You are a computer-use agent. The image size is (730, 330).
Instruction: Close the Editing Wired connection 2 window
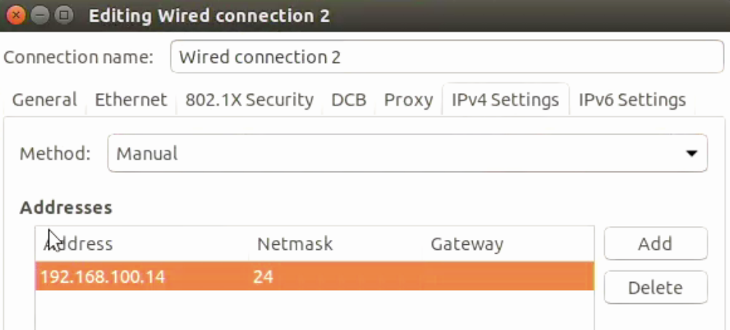16,15
